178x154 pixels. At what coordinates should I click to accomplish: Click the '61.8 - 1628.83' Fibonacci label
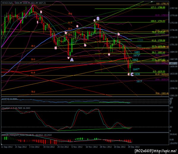pyautogui.click(x=162, y=74)
